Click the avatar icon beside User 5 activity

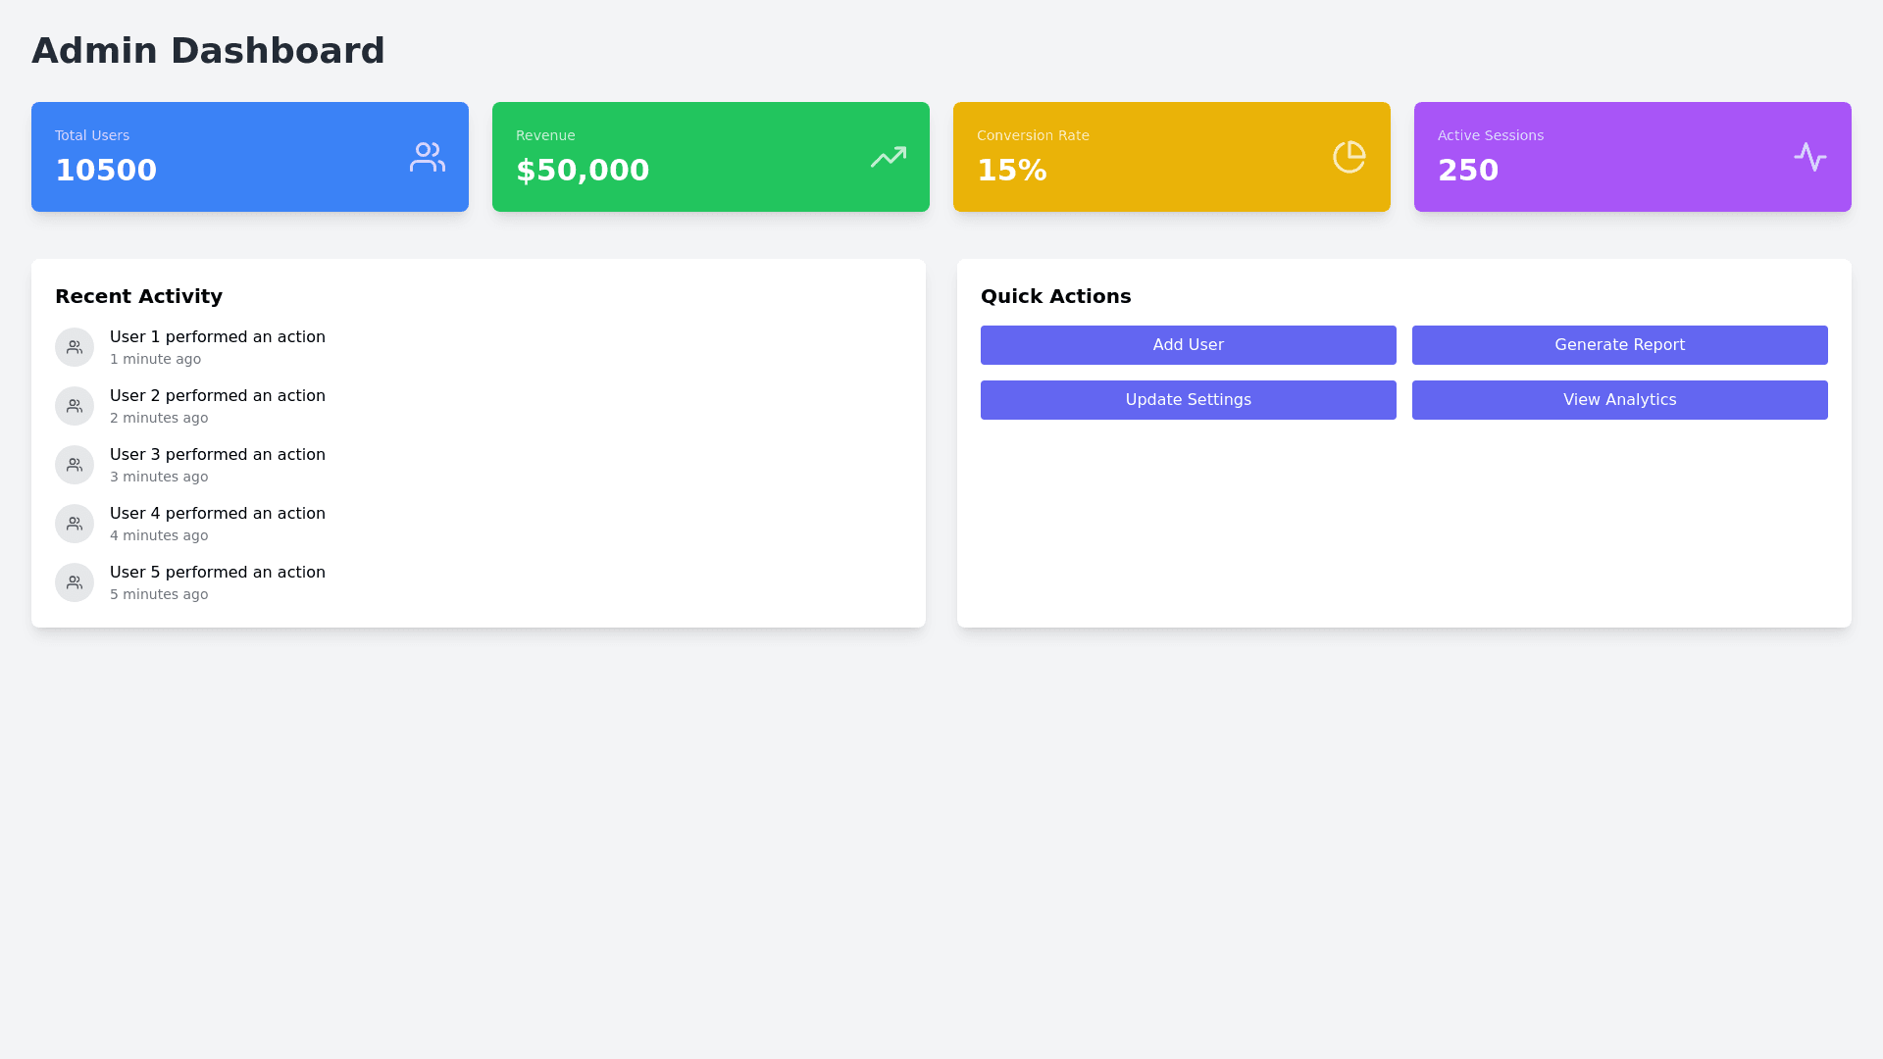pos(75,582)
